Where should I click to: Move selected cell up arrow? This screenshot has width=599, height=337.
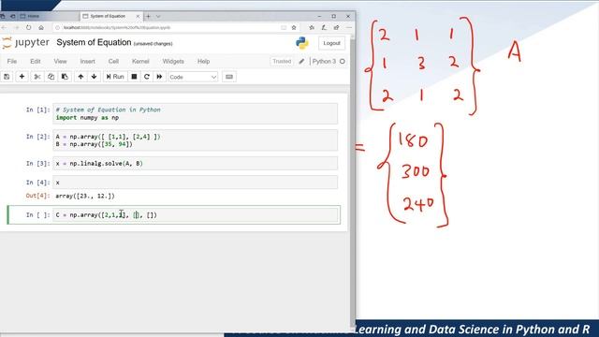pos(80,77)
